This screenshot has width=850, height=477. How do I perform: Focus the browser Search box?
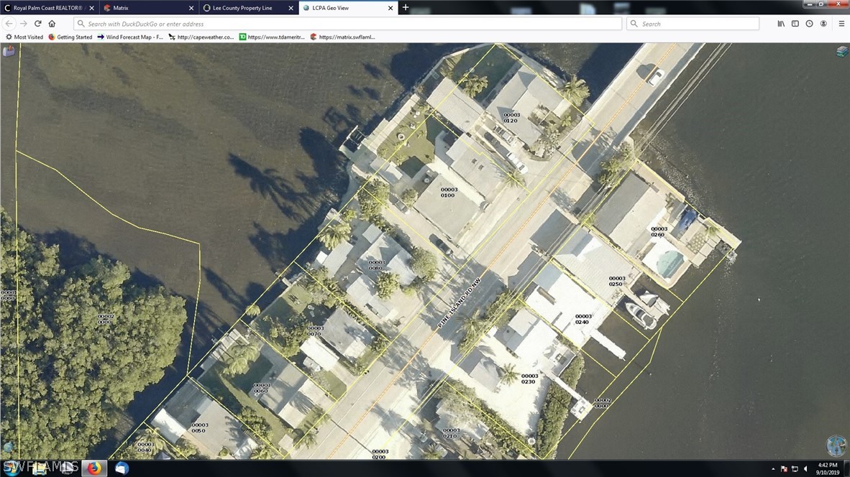click(x=693, y=24)
